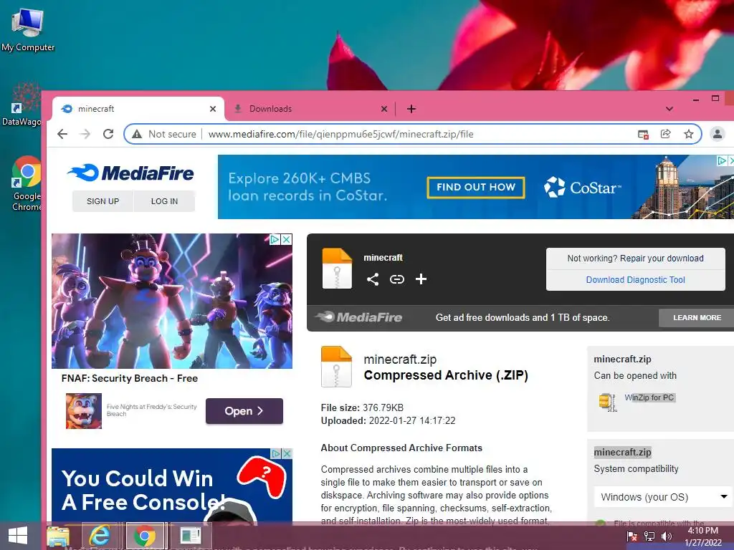
Task: Copy link using the chain link icon
Action: (x=397, y=280)
